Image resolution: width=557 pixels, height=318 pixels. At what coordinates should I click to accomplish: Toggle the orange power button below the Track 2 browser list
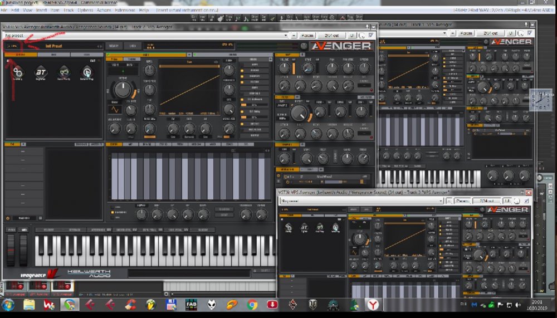(x=8, y=218)
